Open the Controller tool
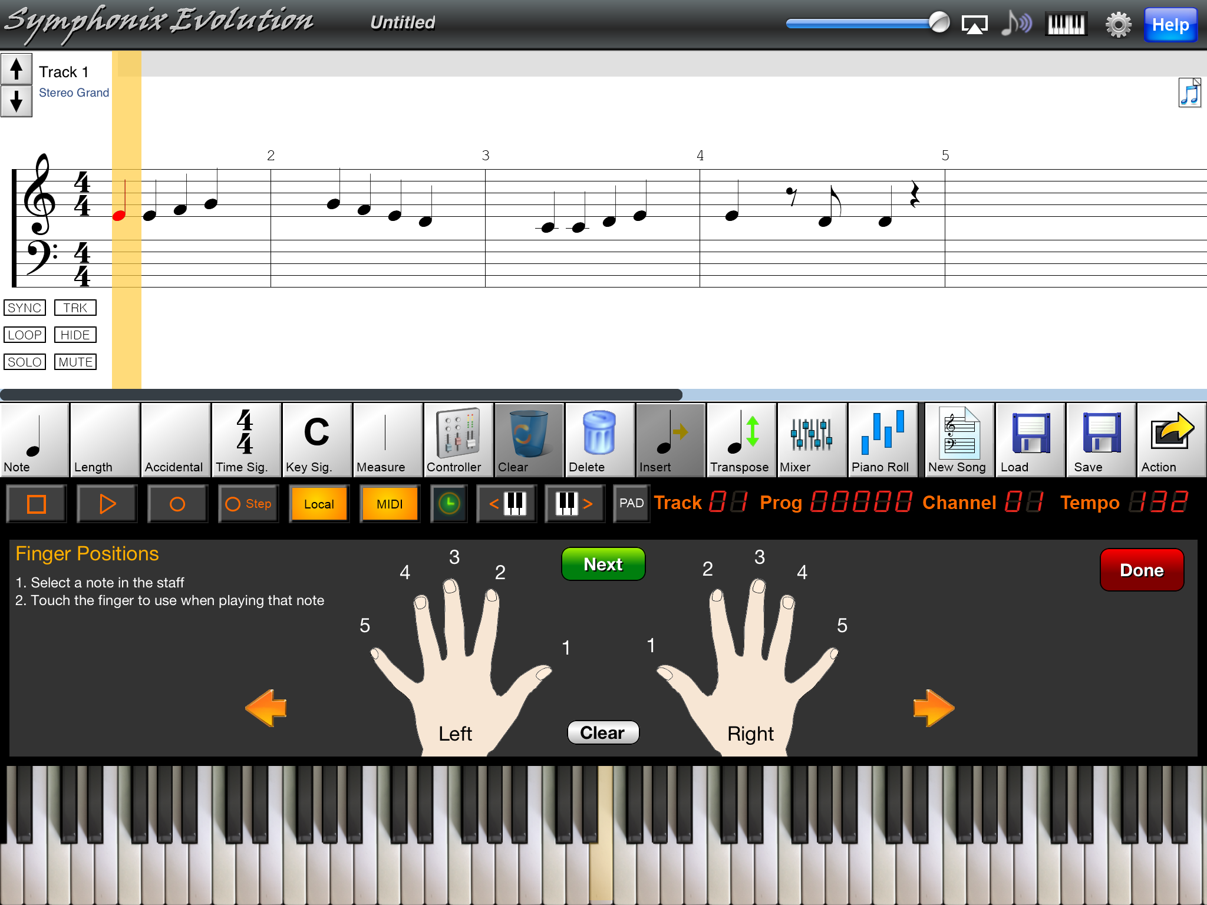This screenshot has height=905, width=1207. (x=458, y=440)
